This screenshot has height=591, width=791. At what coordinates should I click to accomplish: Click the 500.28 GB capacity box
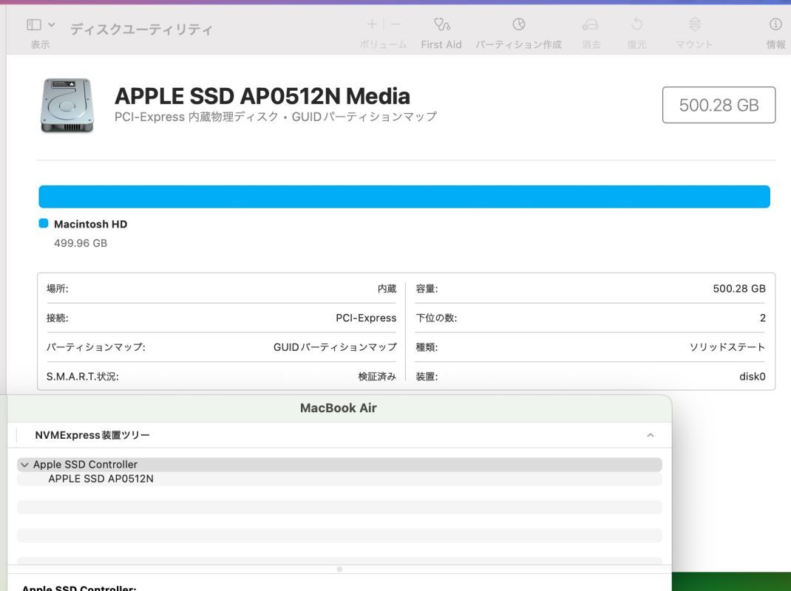tap(719, 105)
